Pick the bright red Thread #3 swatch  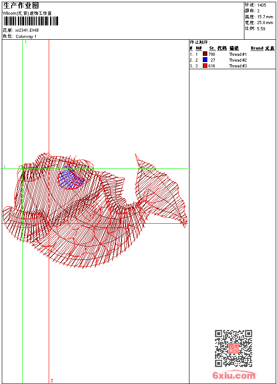pyautogui.click(x=205, y=66)
